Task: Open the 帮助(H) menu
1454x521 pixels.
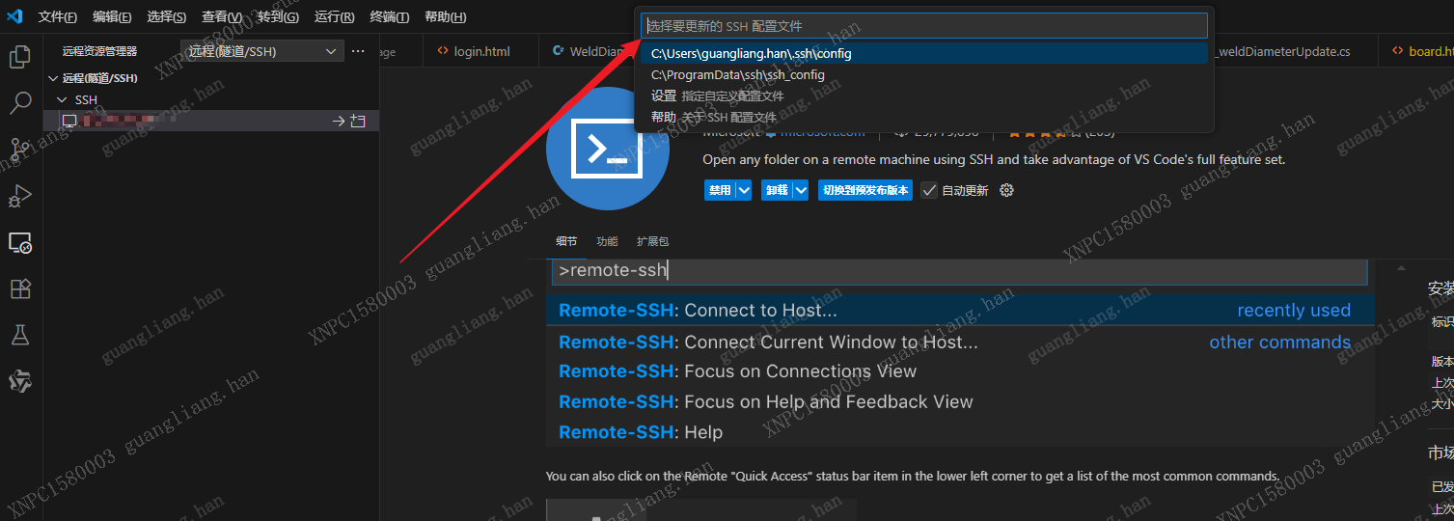Action: [x=445, y=17]
